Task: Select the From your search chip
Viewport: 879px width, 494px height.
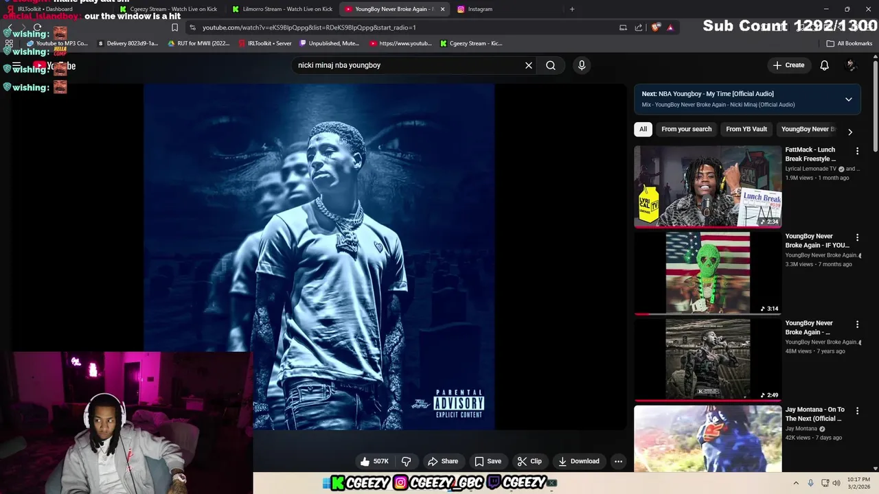Action: (x=686, y=129)
